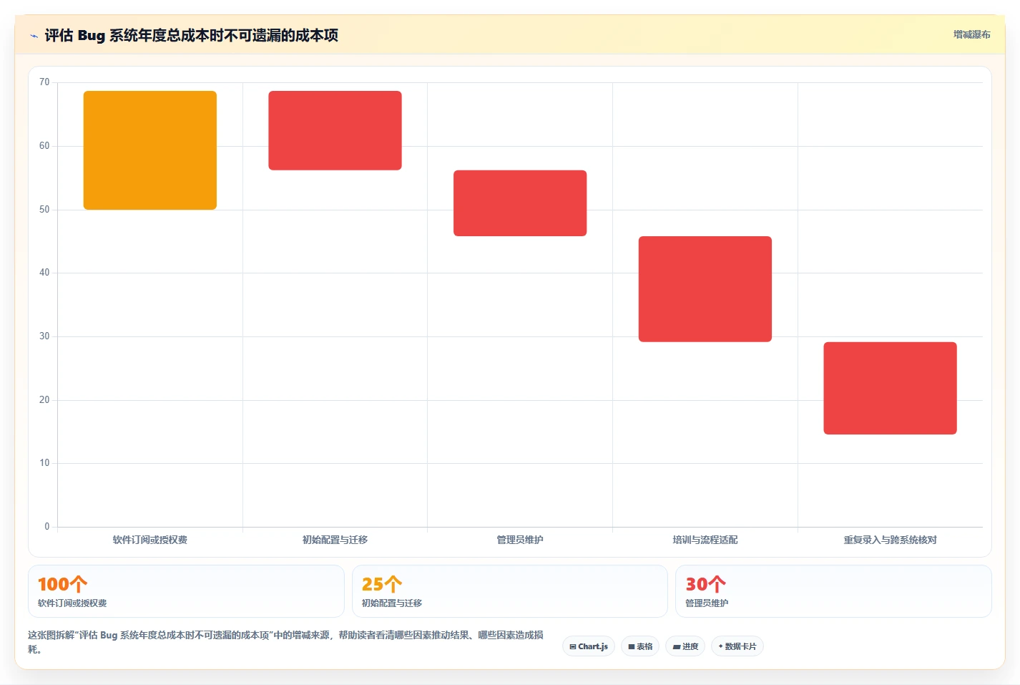
Task: Click the 进度 tag chip
Action: coord(685,646)
